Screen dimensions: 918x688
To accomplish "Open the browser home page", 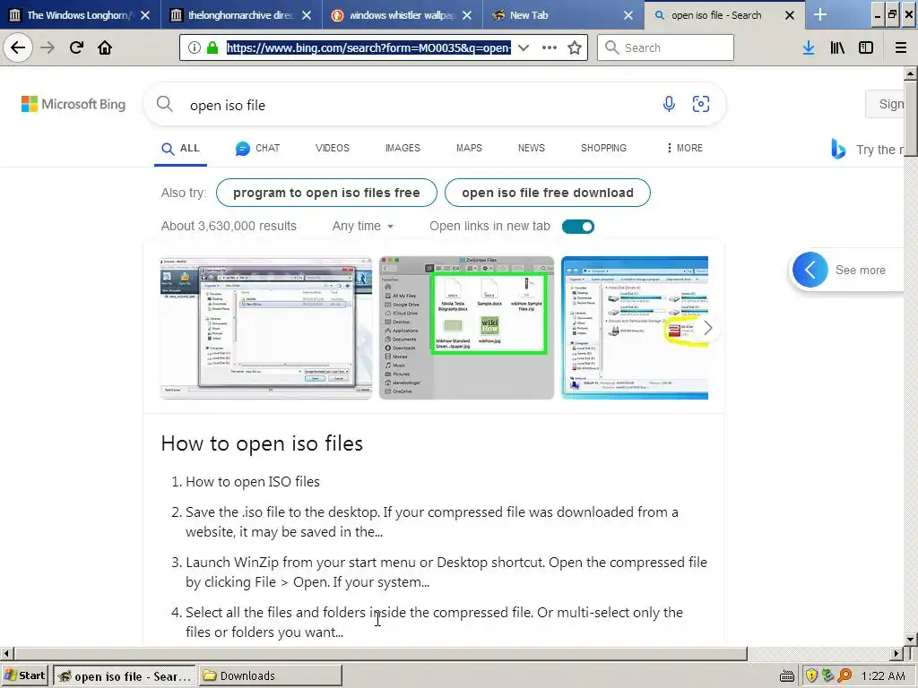I will coord(105,47).
